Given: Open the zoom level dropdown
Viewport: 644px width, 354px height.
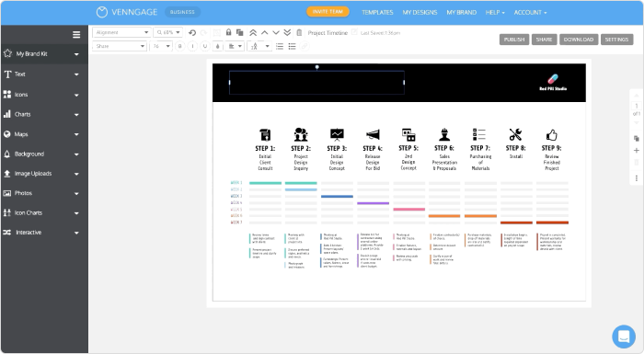Looking at the screenshot, I should [167, 32].
